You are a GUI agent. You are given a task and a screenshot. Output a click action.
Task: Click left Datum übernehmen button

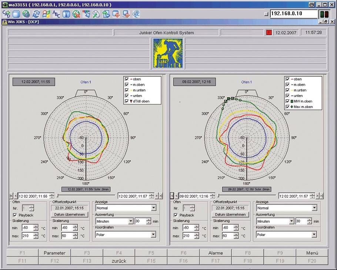(x=70, y=215)
